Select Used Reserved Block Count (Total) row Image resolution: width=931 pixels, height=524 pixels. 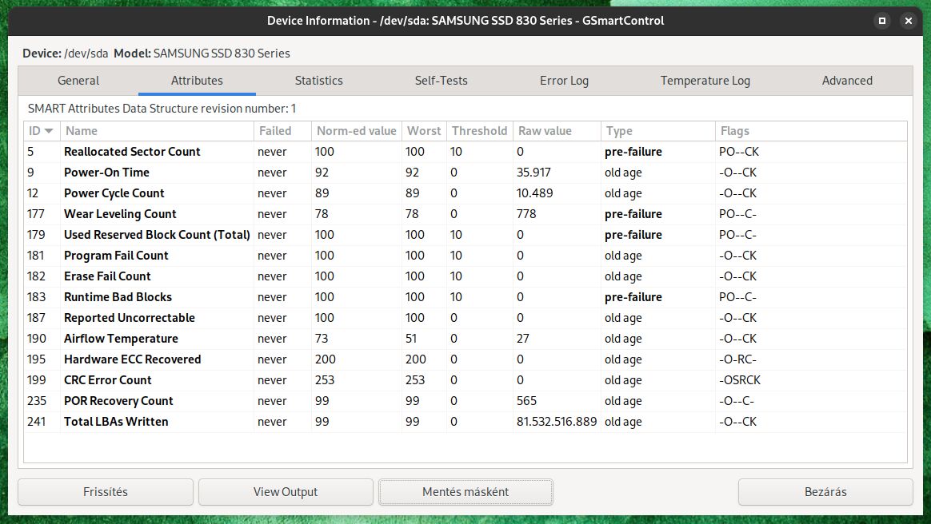click(465, 235)
